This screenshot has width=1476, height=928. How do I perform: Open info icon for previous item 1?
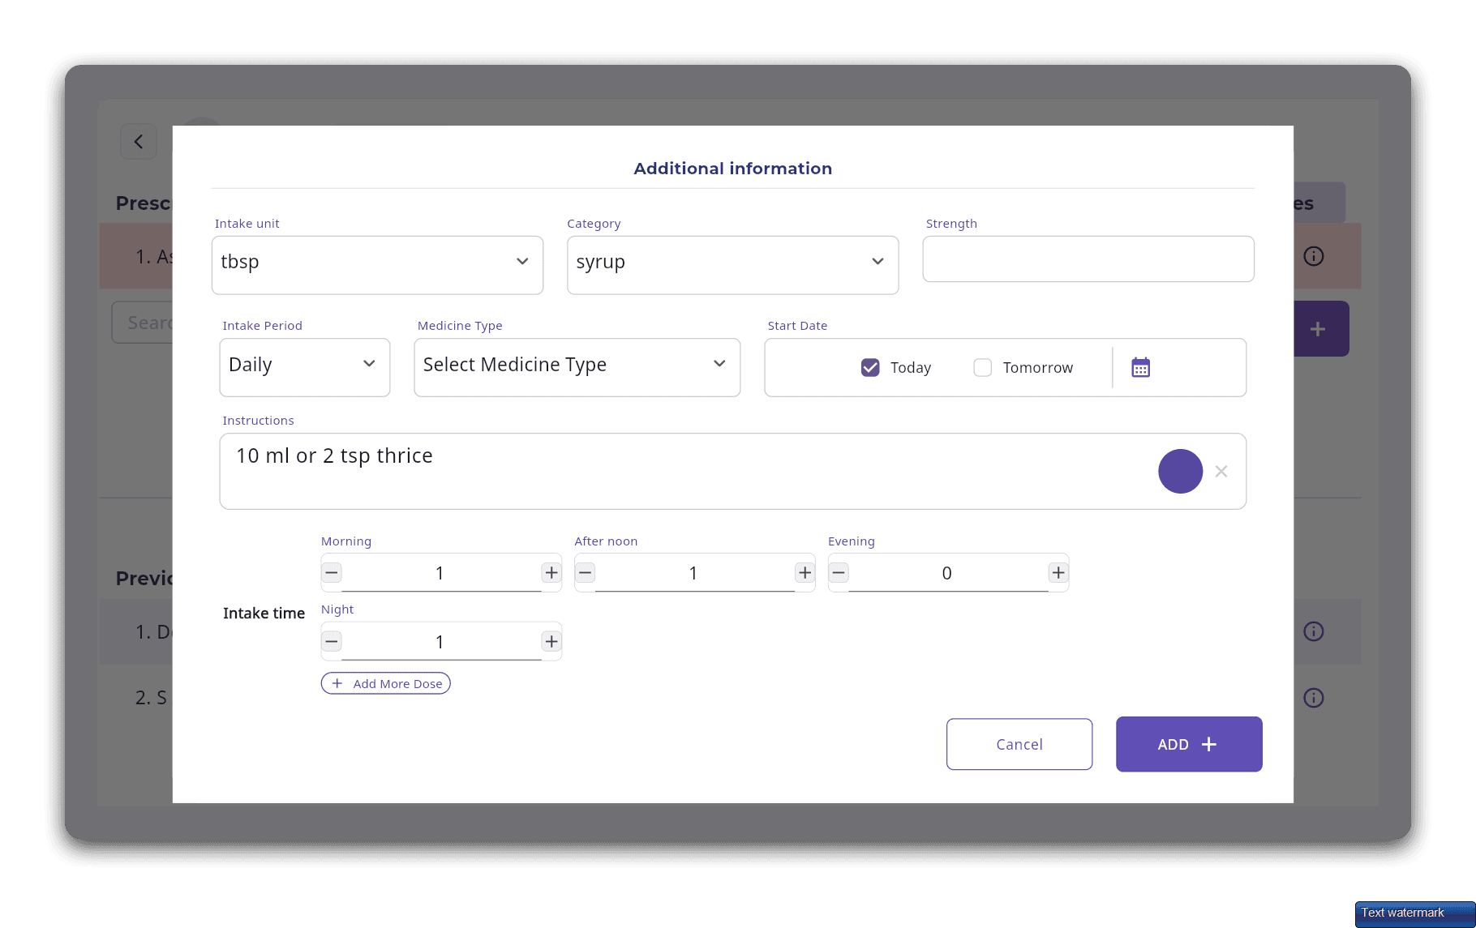pos(1314,631)
